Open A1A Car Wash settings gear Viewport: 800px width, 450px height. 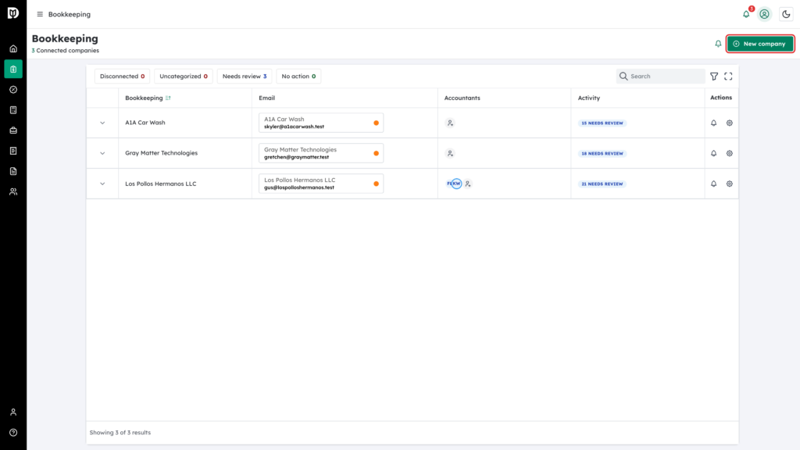point(730,123)
